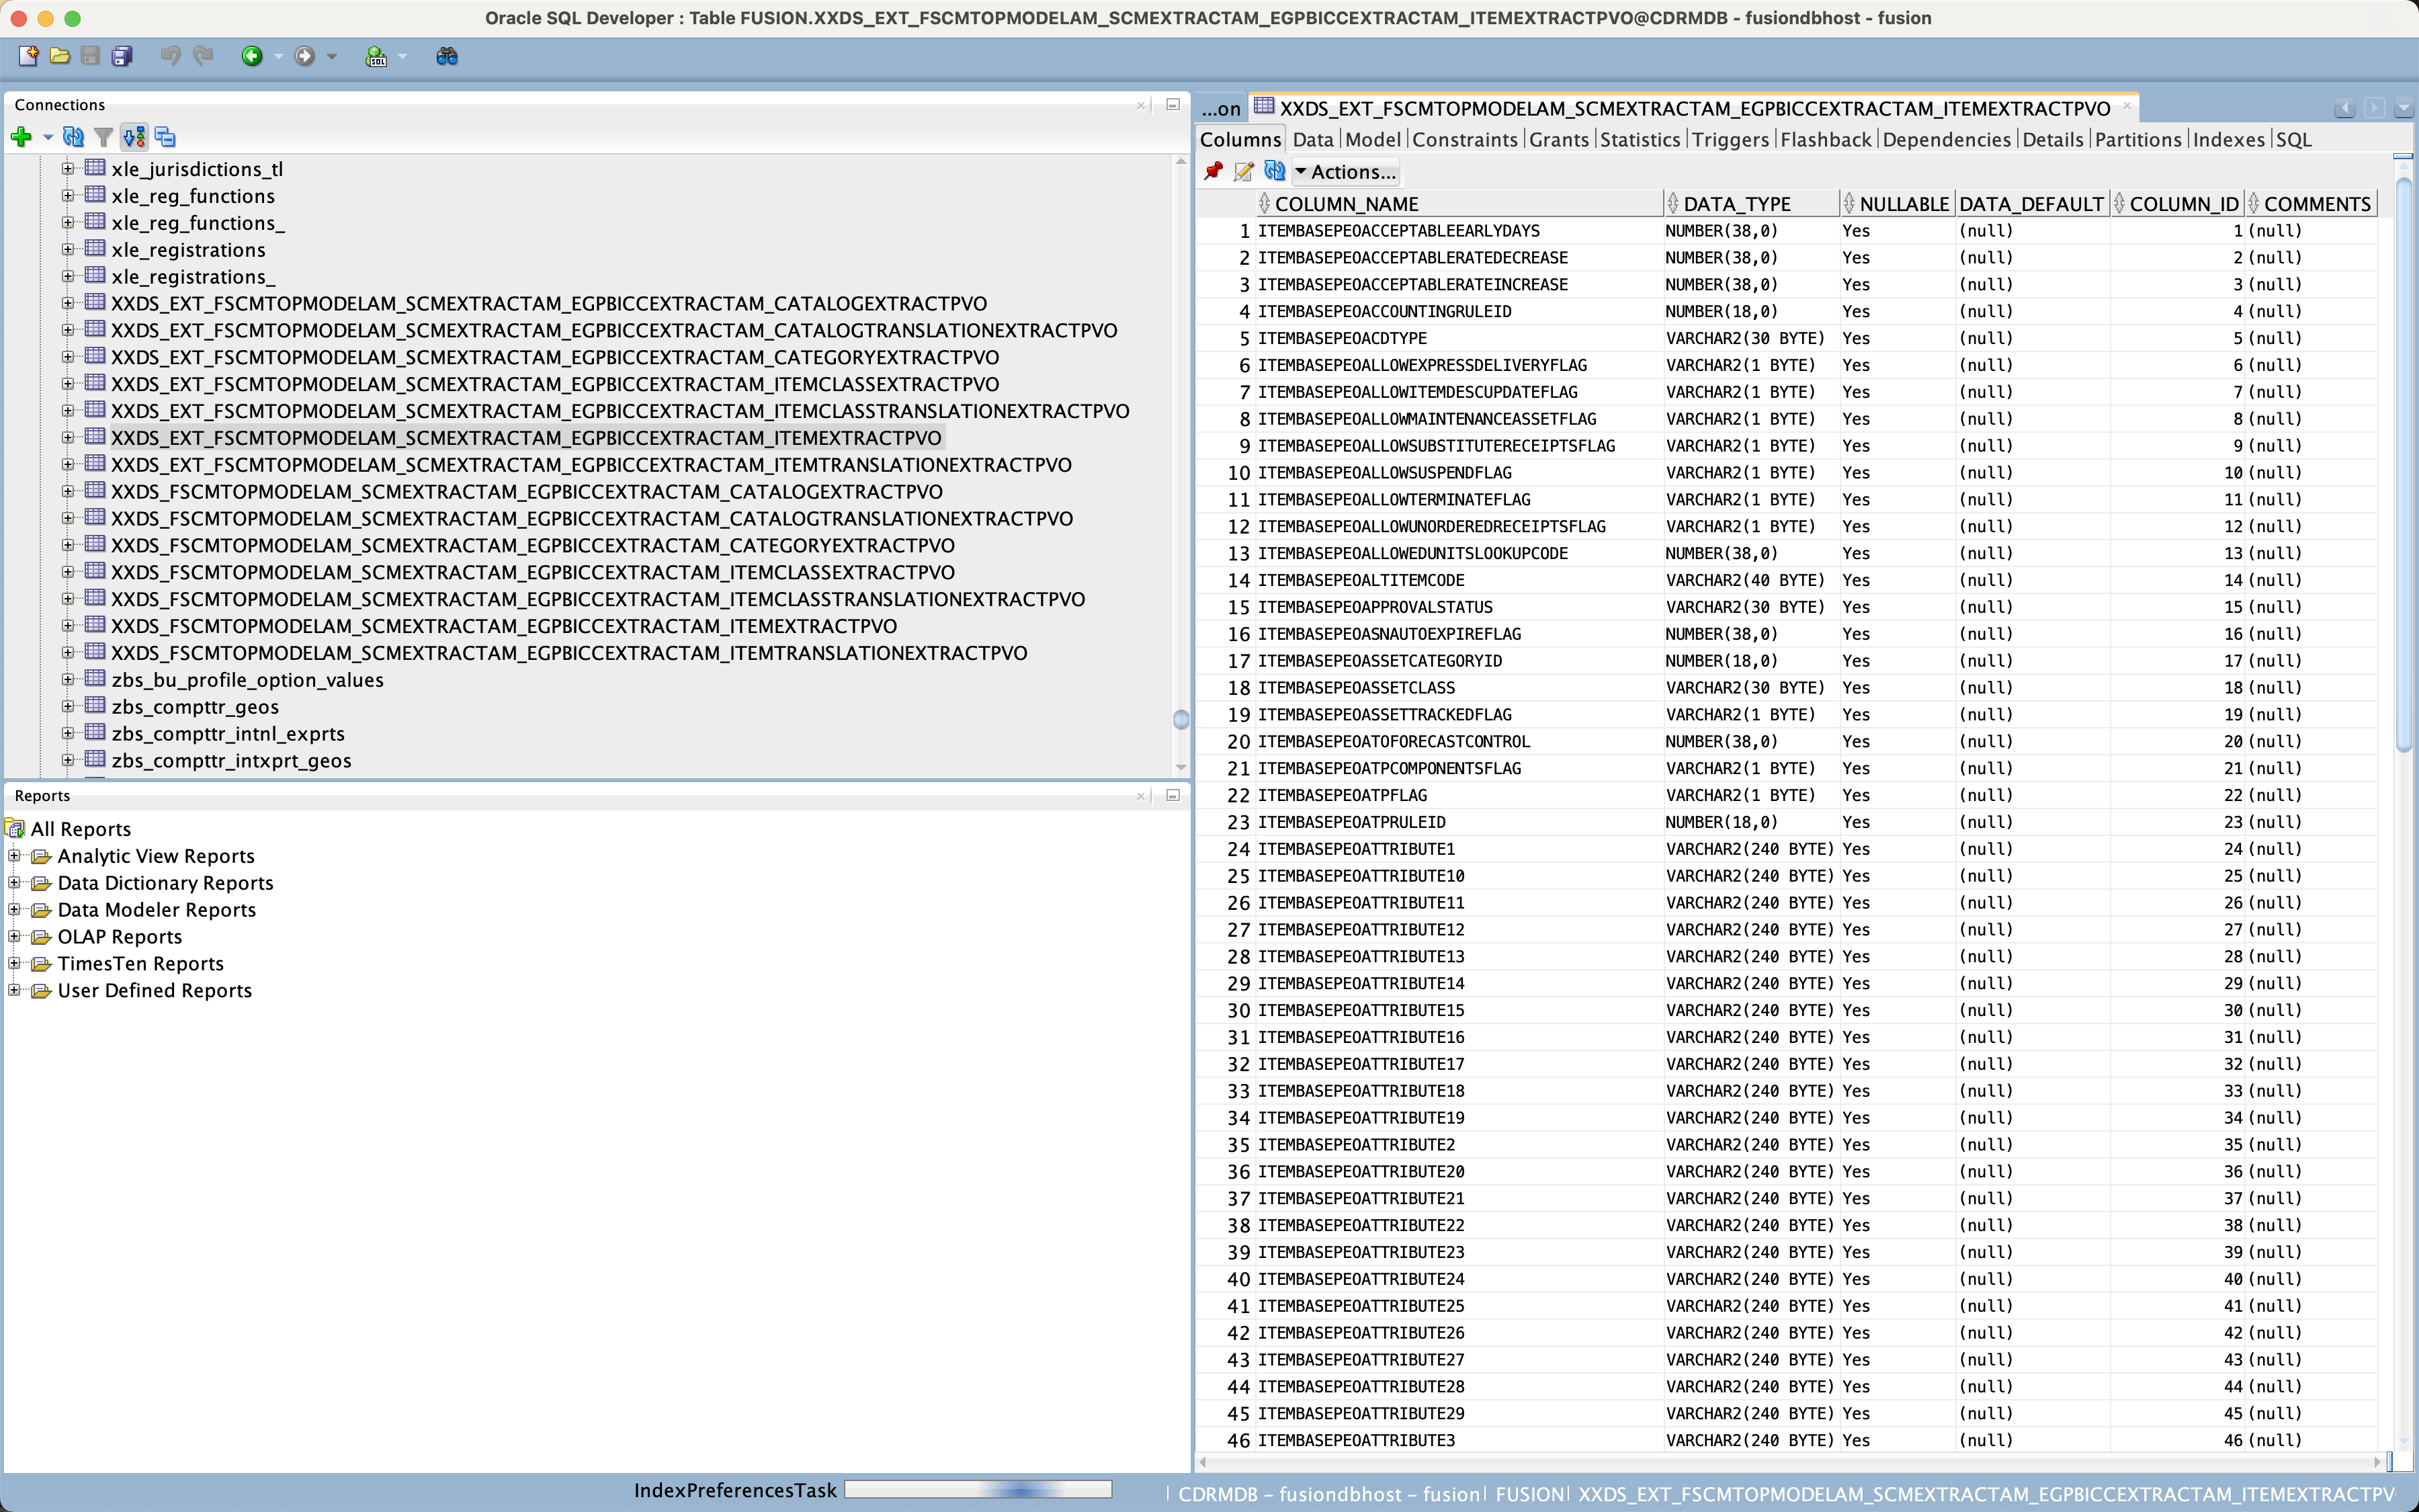
Task: Click the Save All toolbar icon
Action: coord(122,56)
